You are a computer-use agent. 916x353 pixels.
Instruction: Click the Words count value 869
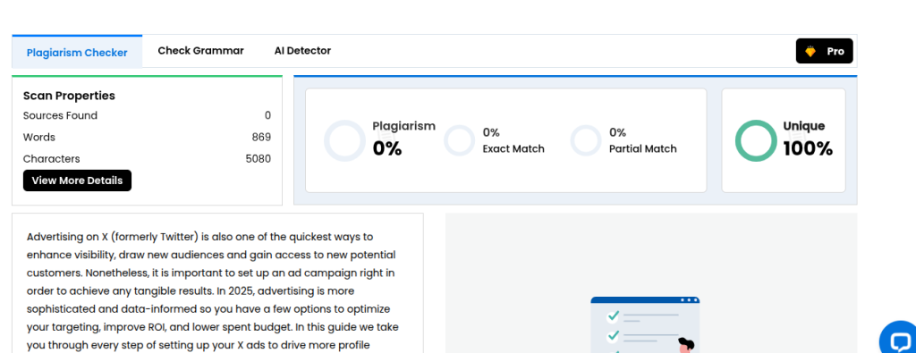[261, 137]
